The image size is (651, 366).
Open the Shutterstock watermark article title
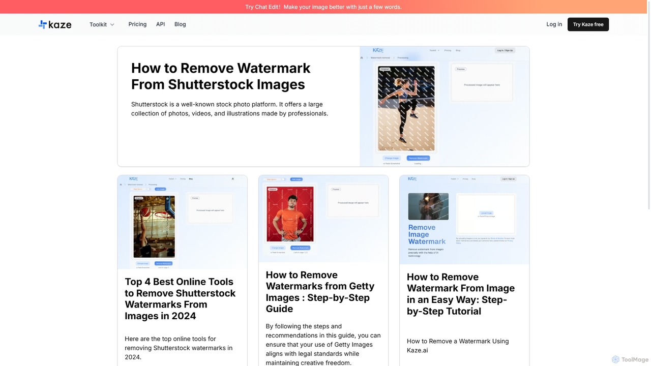pyautogui.click(x=221, y=76)
